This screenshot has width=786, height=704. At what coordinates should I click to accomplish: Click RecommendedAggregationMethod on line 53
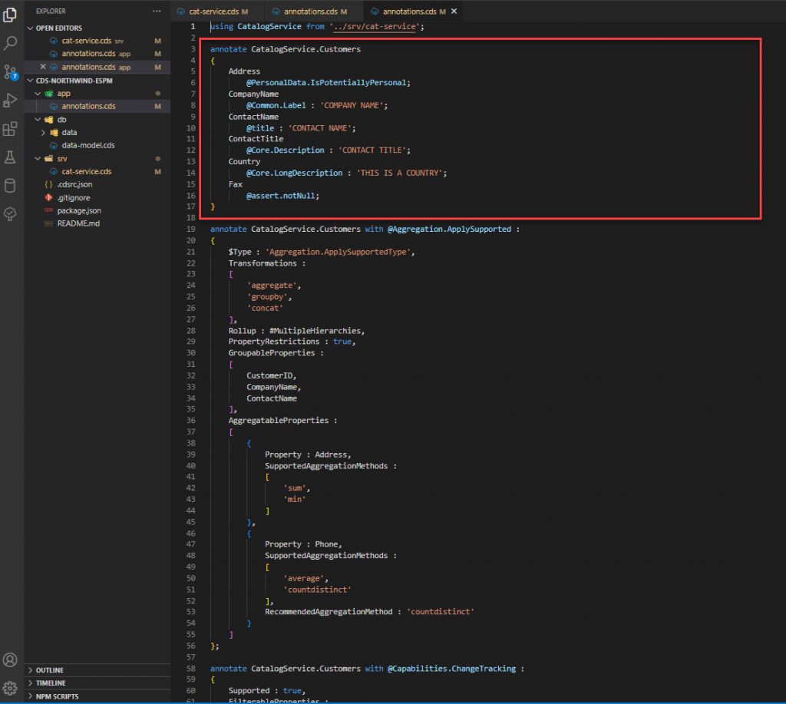pyautogui.click(x=329, y=612)
